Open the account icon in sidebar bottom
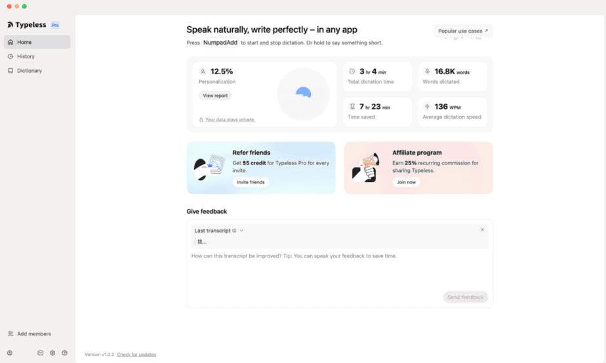The height and width of the screenshot is (363, 606). coord(10,353)
